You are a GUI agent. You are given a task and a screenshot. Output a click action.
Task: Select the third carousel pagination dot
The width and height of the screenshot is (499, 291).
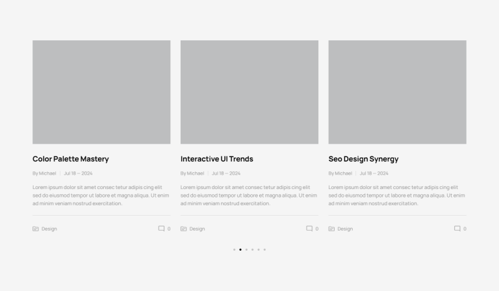pos(246,249)
